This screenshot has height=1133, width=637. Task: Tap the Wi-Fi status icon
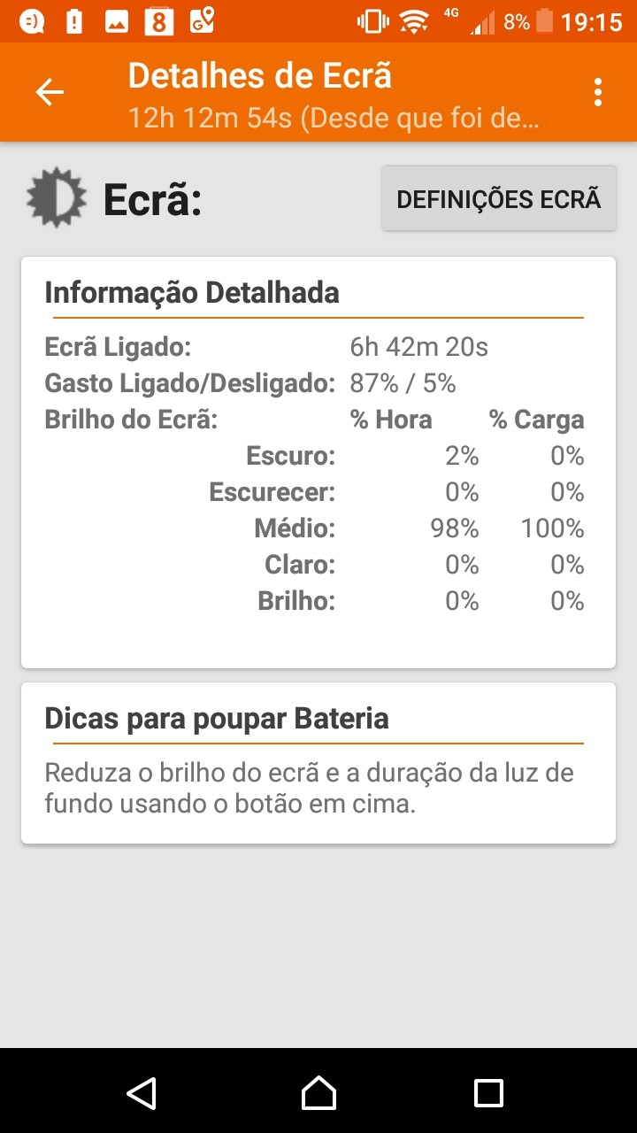point(413,21)
